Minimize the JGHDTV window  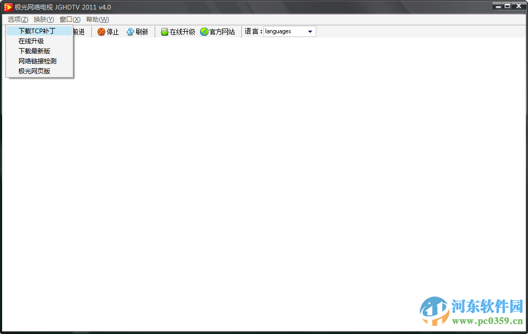[497, 6]
